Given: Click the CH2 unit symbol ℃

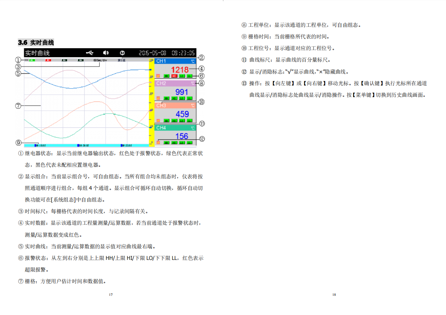Looking at the screenshot, I should [192, 83].
